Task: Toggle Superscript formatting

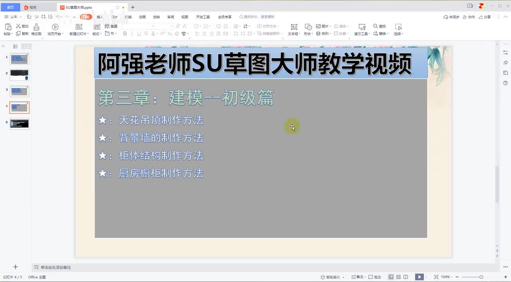Action: [x=162, y=34]
